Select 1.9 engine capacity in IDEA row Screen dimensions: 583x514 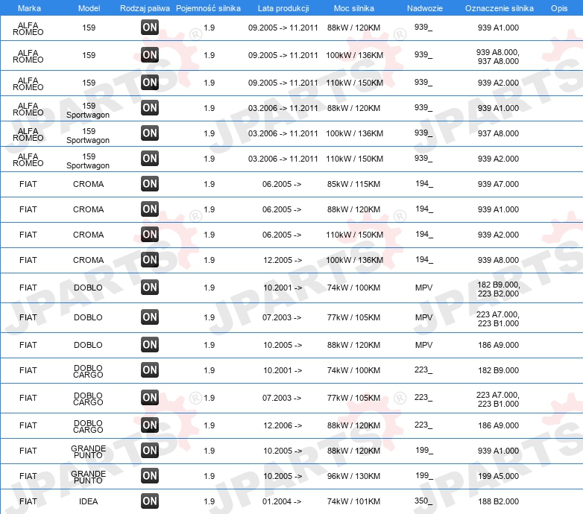coord(209,501)
